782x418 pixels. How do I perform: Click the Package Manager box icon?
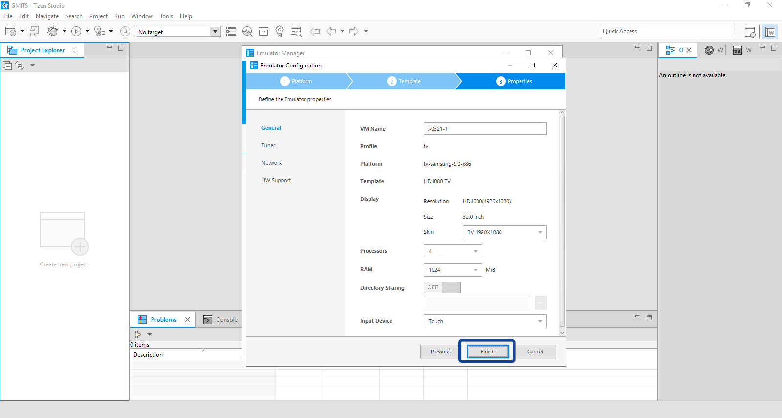[x=263, y=31]
